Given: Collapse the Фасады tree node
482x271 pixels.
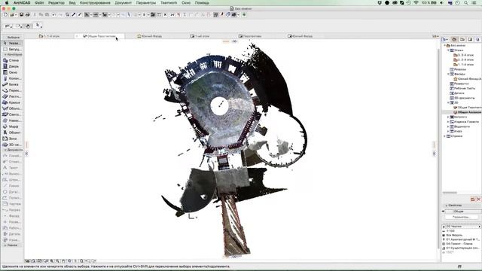Looking at the screenshot, I should pyautogui.click(x=448, y=74).
